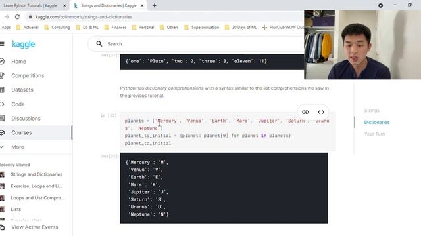
Task: Open recently viewed Loops and List Compre...
Action: (x=37, y=198)
